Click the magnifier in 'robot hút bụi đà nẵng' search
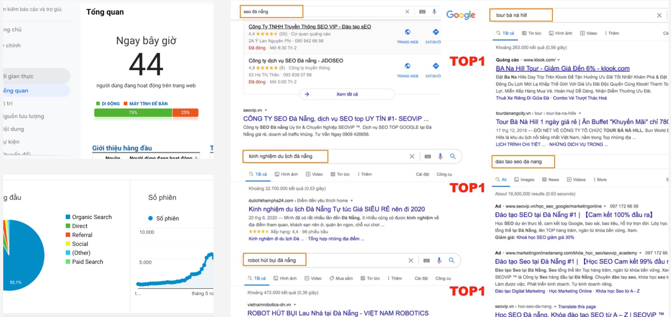Viewport: 671px width, 317px height. coord(452,260)
